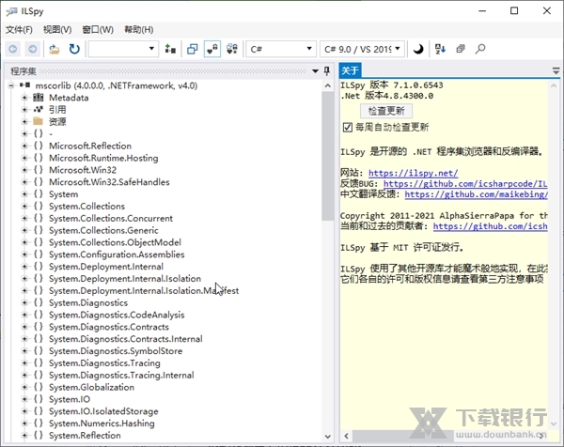This screenshot has width=564, height=447.
Task: Collapse the mscorlib assembly tree node
Action: pyautogui.click(x=12, y=85)
